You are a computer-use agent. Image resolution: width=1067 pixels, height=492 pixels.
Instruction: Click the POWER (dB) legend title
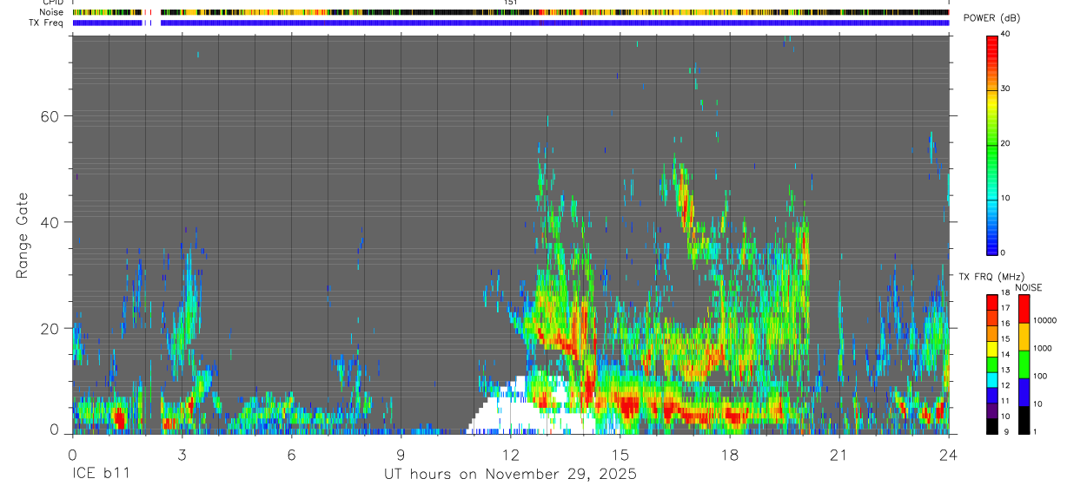pos(991,18)
